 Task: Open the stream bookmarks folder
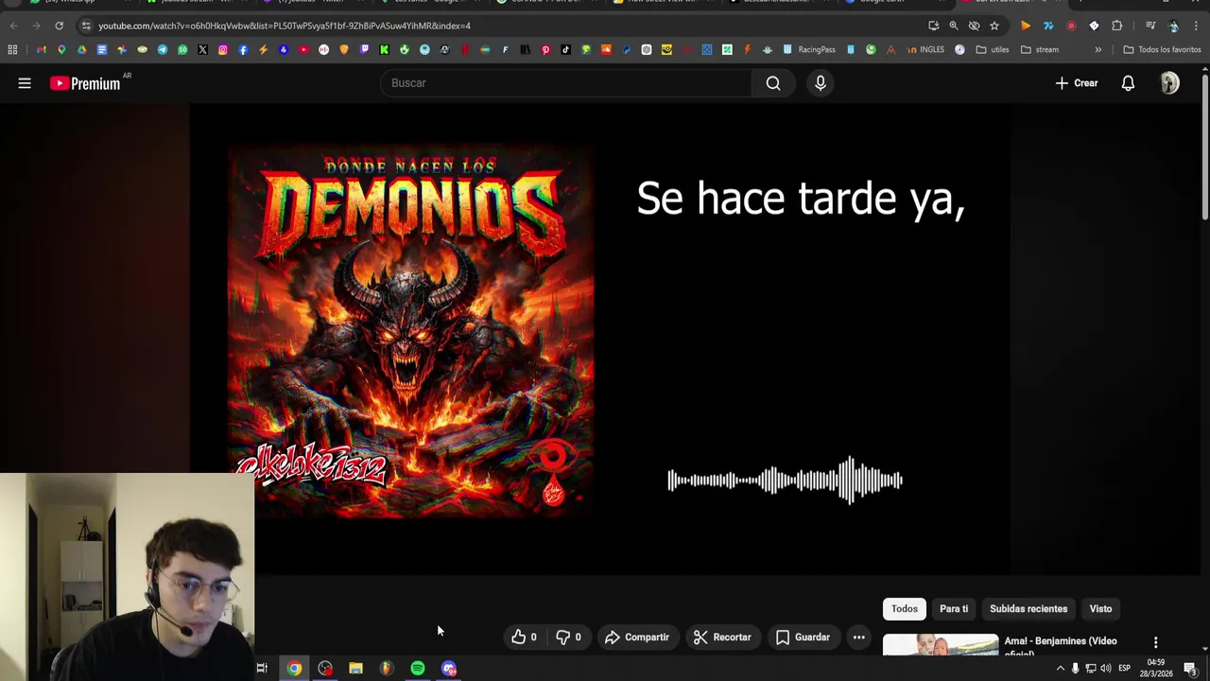click(1040, 49)
